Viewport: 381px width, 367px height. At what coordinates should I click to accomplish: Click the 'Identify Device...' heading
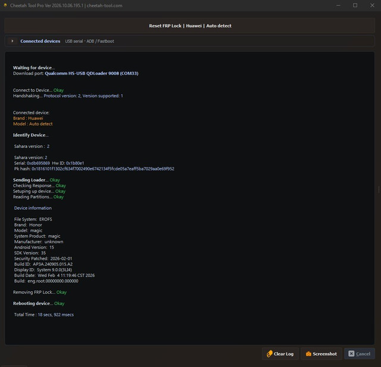click(30, 135)
